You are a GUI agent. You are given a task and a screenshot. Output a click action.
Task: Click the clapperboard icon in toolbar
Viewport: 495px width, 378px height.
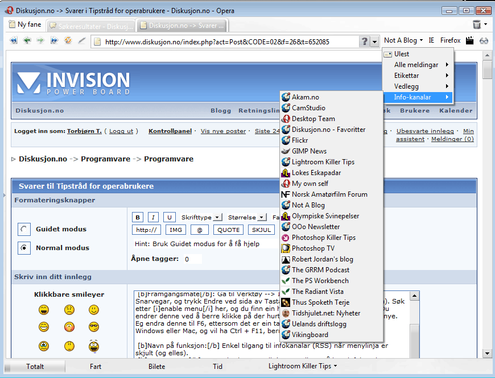tap(470, 40)
